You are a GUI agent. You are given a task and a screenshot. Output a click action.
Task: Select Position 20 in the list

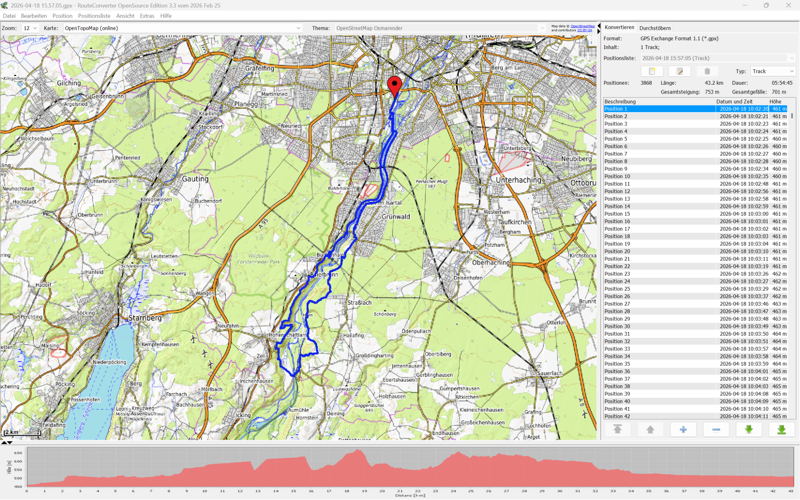617,251
